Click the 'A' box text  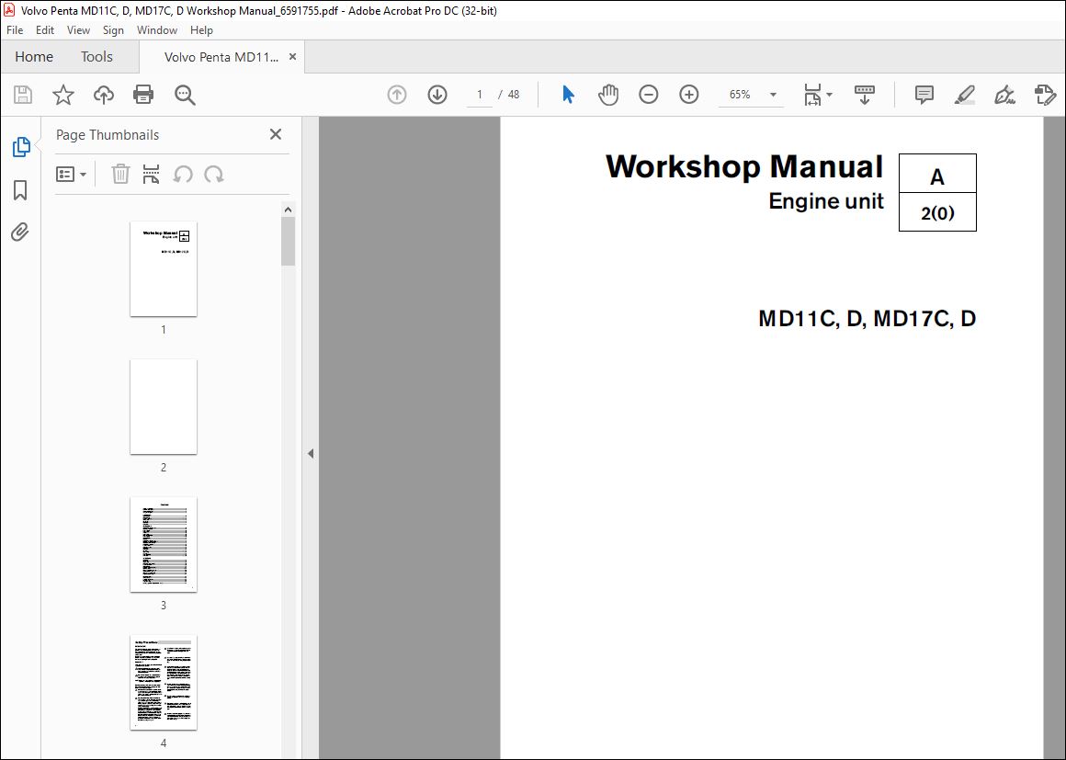tap(937, 177)
